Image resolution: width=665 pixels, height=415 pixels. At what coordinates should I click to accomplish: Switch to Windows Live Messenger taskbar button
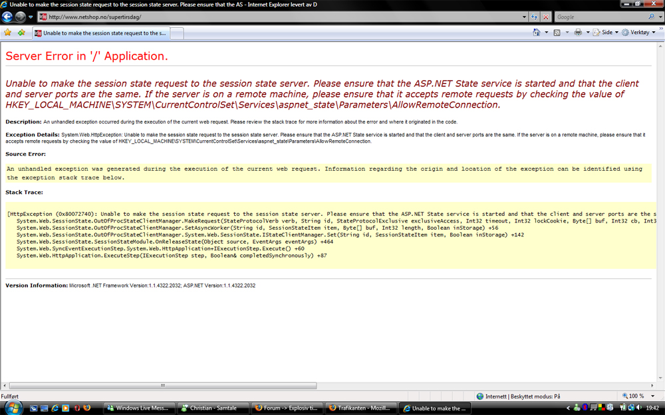click(x=139, y=408)
